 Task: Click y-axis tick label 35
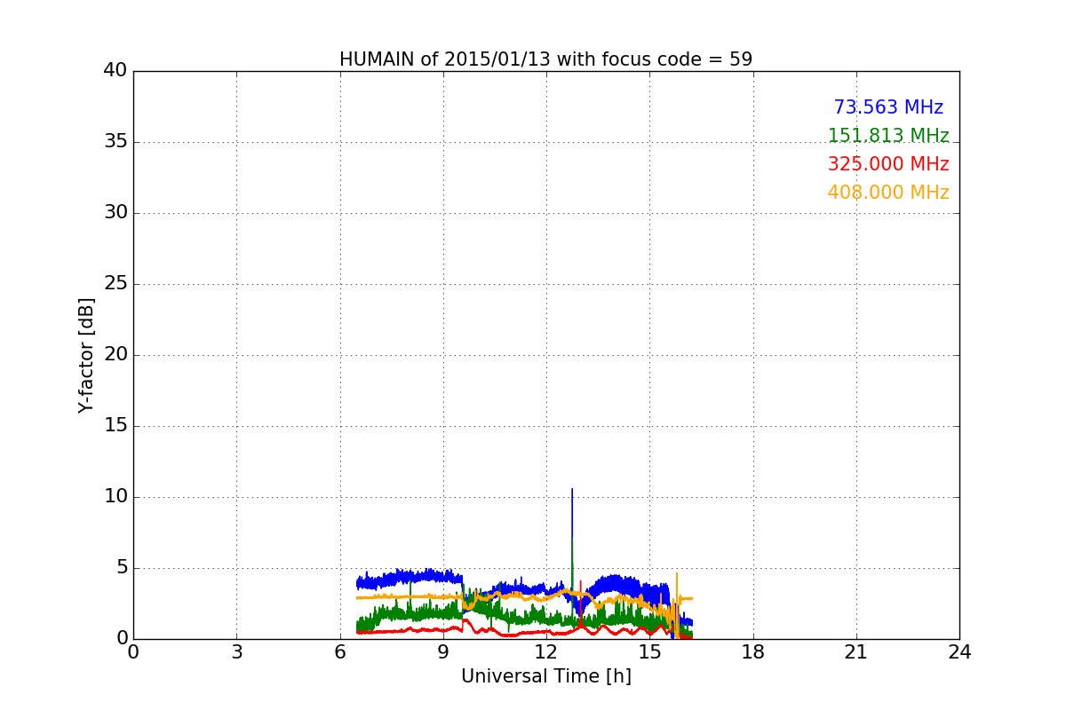(115, 142)
